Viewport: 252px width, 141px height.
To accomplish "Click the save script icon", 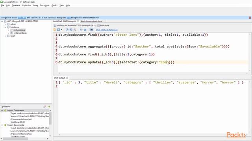I will [59, 30].
